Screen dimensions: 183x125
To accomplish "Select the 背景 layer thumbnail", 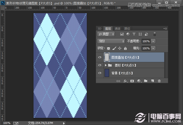I will (x=107, y=73).
